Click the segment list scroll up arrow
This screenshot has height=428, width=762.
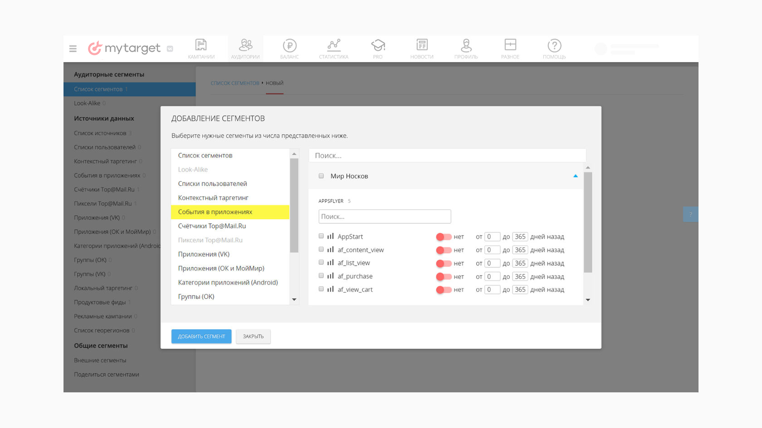[x=294, y=154]
